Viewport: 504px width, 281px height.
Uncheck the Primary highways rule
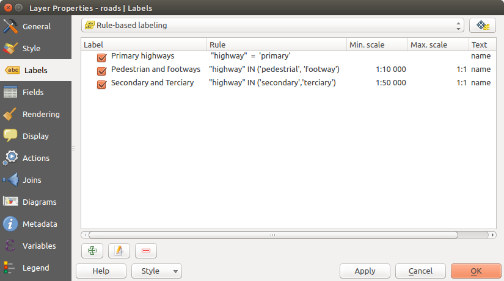tap(102, 57)
